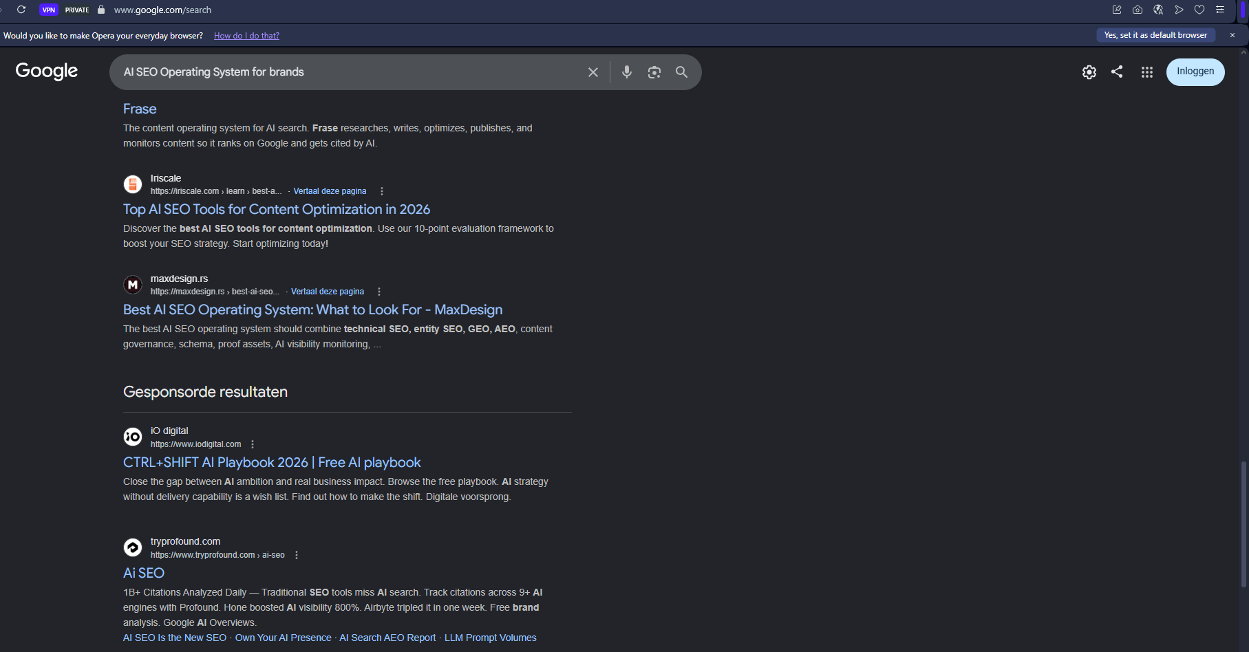The height and width of the screenshot is (652, 1249).
Task: Expand options for the Iriscale result
Action: [382, 191]
